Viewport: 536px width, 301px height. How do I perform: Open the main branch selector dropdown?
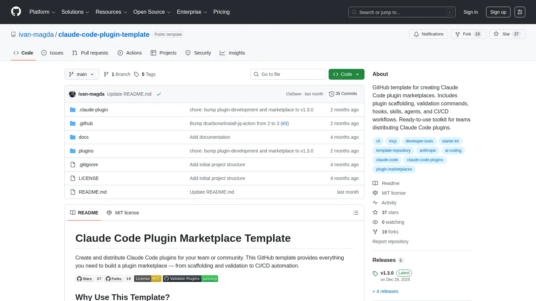coord(82,74)
